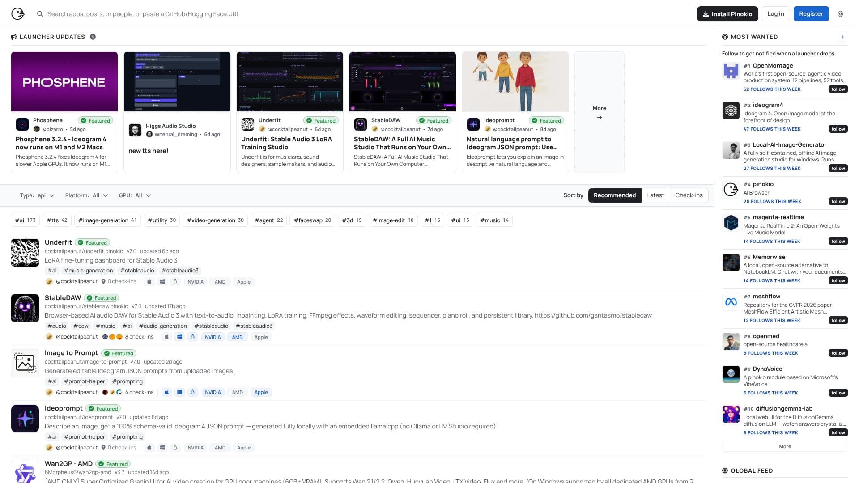
Task: Open the More card in Launcher Updates
Action: coord(600,112)
